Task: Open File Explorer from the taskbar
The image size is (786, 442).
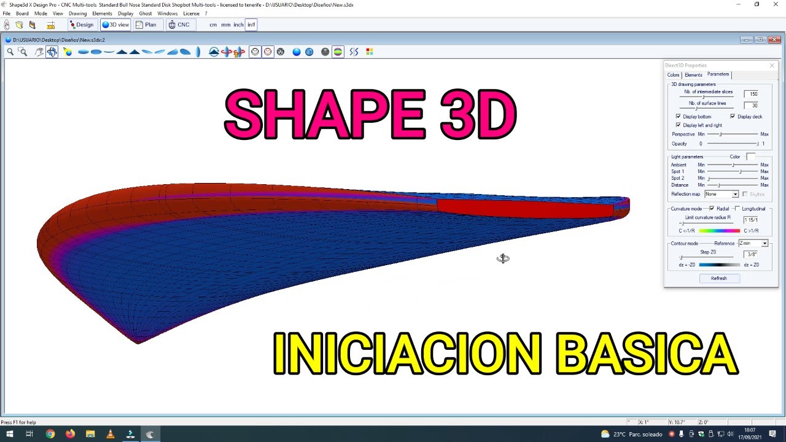Action: [90, 434]
